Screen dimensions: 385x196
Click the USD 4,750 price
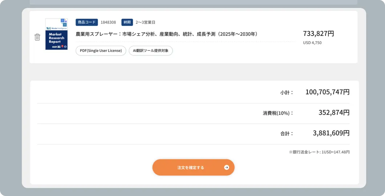click(x=312, y=43)
